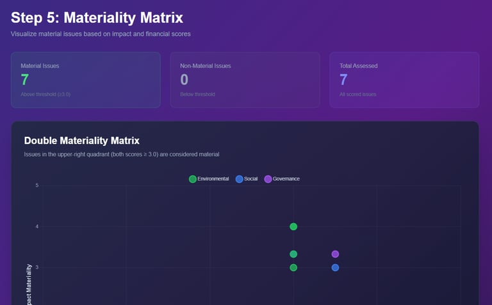Click the 'All scored issues' caption
Viewport: 492px width, 305px height.
[357, 94]
